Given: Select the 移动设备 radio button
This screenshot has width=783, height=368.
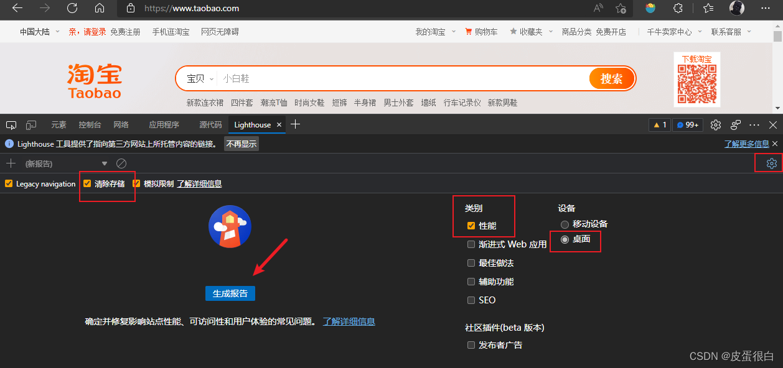Looking at the screenshot, I should 565,224.
